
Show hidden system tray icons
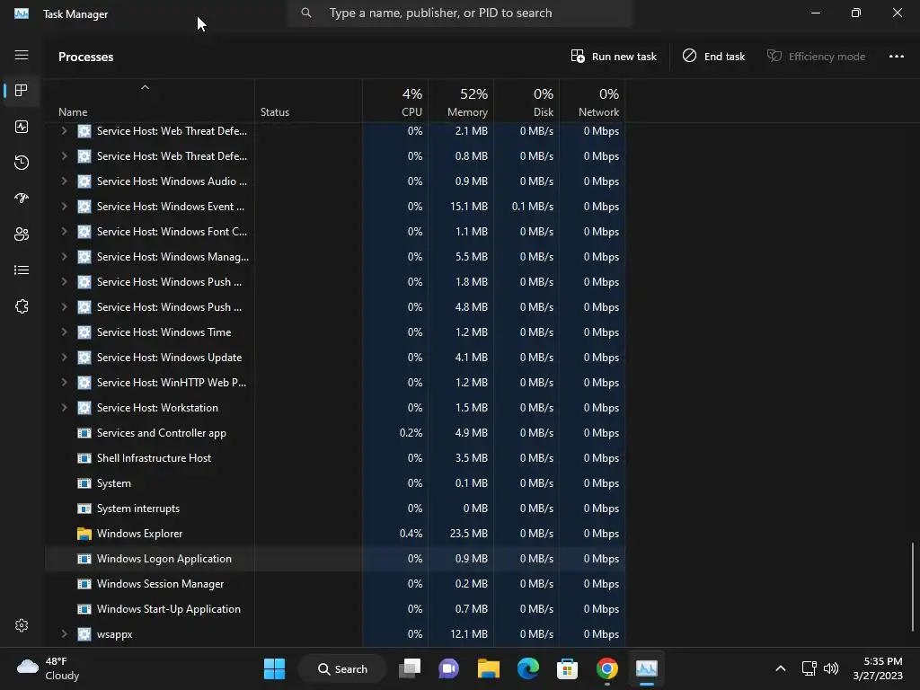(781, 668)
